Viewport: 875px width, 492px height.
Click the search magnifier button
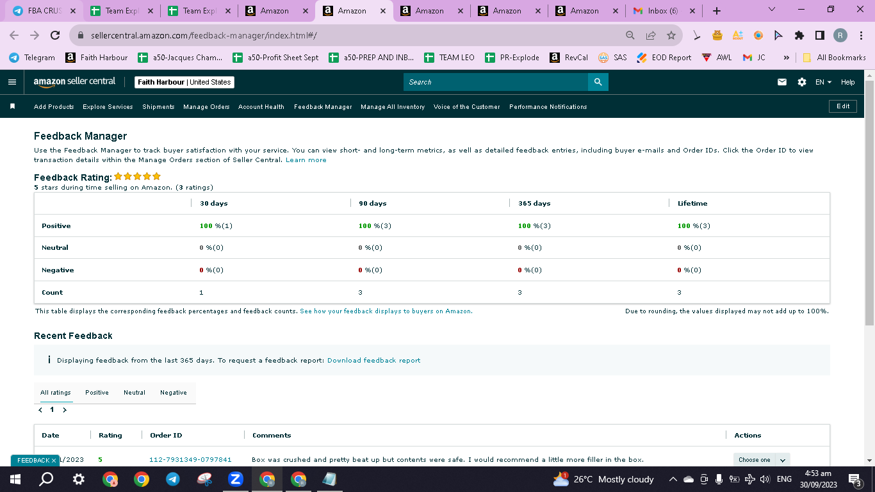click(598, 82)
